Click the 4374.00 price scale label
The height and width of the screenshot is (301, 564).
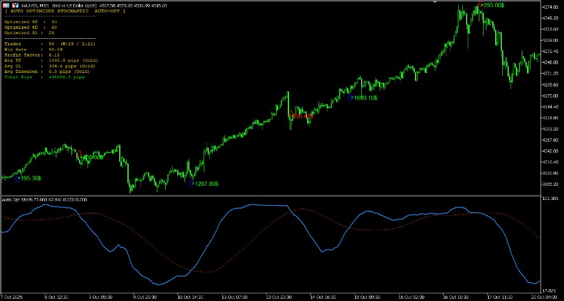(550, 7)
